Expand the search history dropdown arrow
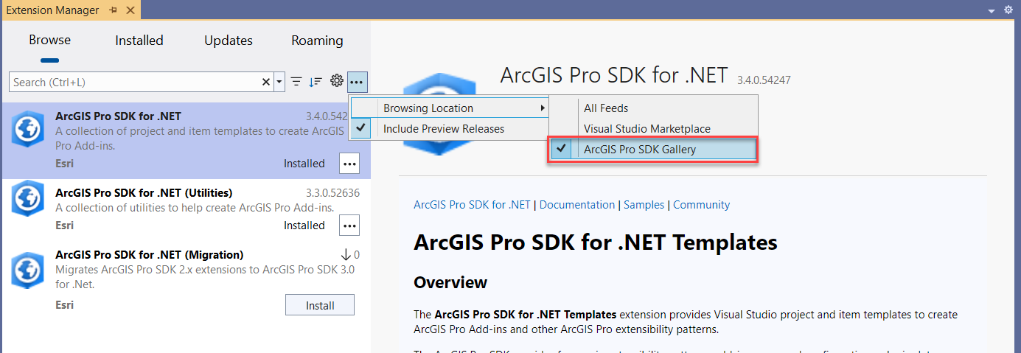 point(279,82)
